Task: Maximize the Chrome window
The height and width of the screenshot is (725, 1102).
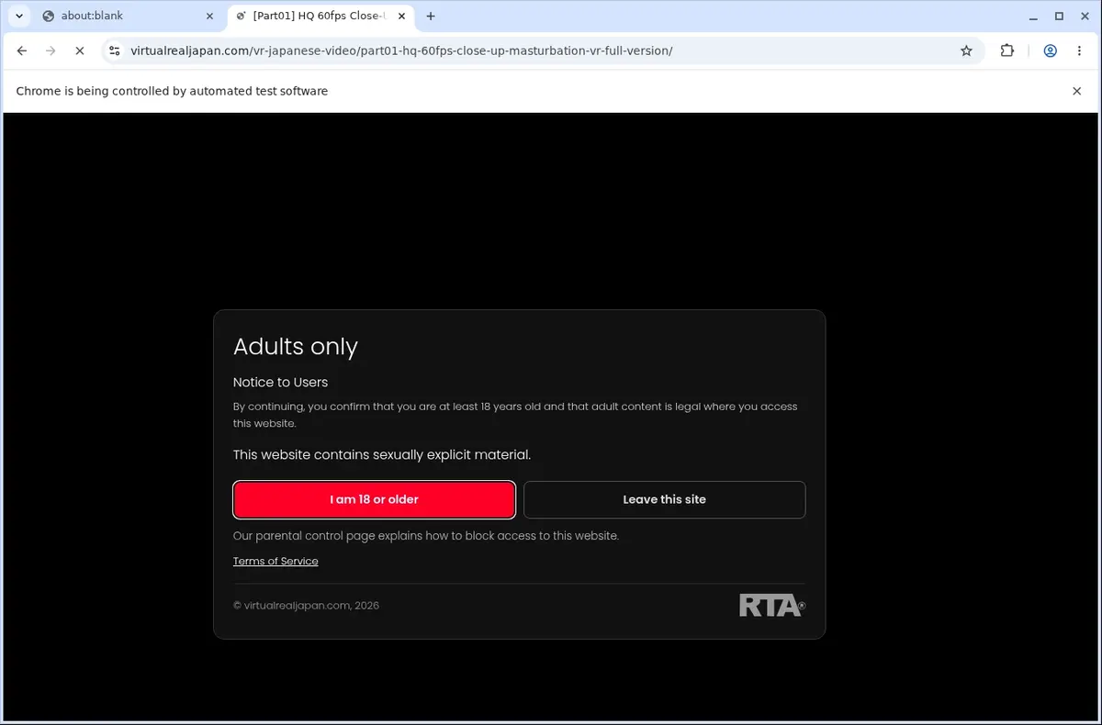Action: point(1059,16)
